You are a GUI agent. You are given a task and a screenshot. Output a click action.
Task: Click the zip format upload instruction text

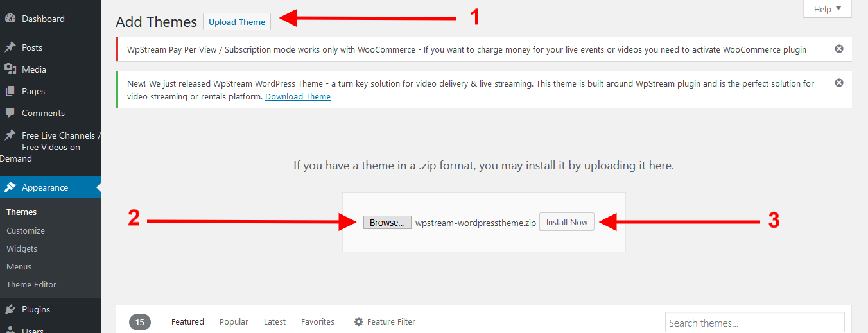tap(483, 166)
